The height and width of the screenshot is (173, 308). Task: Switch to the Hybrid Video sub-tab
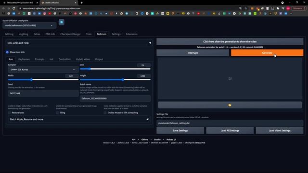83,59
